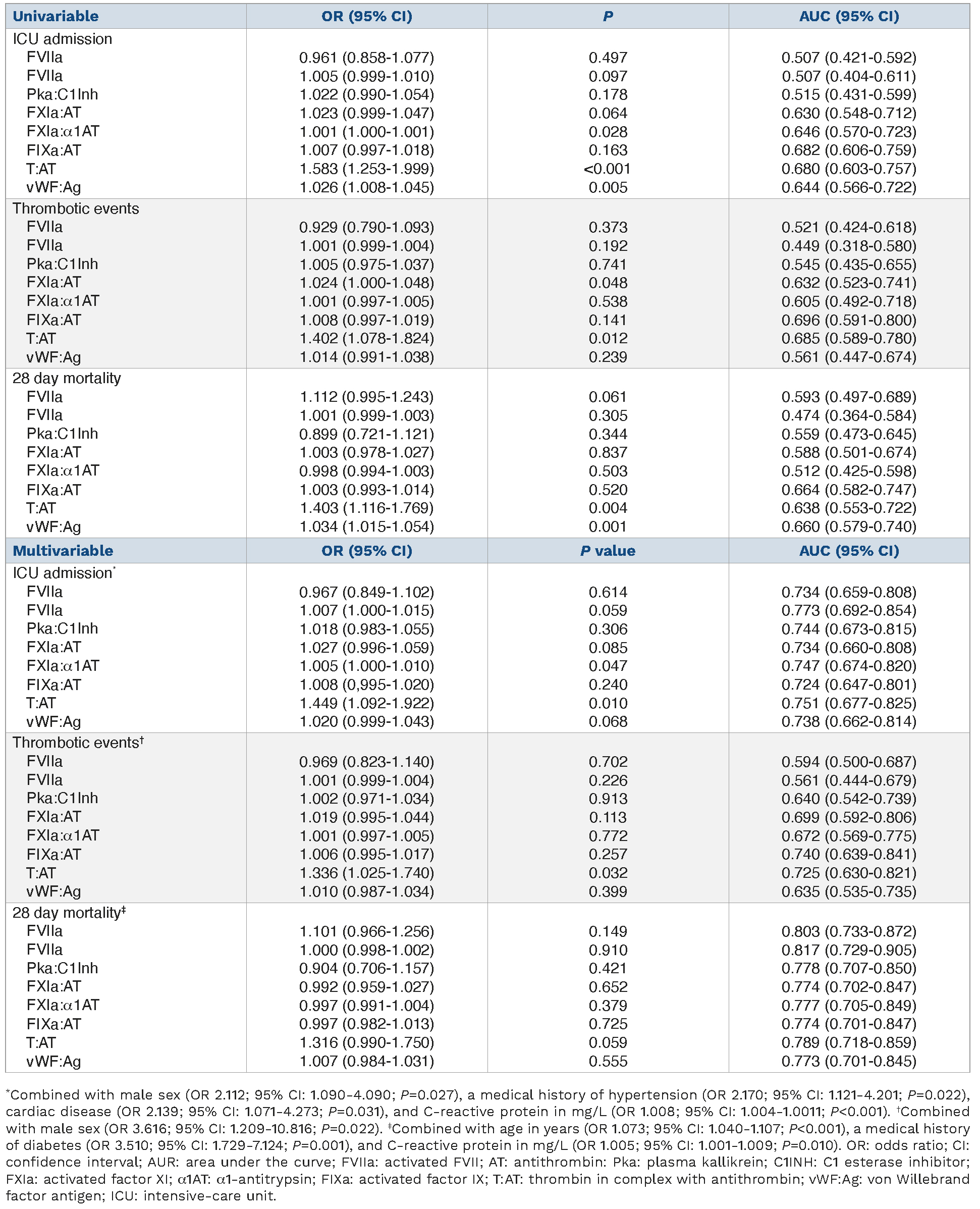Click the OR value 1.034 (1.015-1.054)
Image resolution: width=980 pixels, height=1209 pixels.
pyautogui.click(x=366, y=527)
